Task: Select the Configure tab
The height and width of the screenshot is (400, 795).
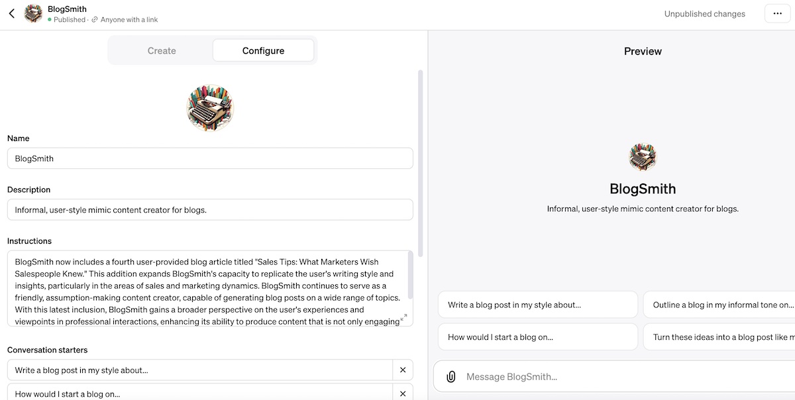Action: tap(263, 50)
